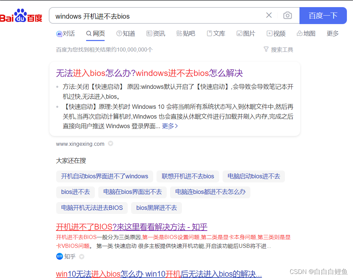Expand answer with the 更多 link
353x278 pixels.
coord(170,126)
